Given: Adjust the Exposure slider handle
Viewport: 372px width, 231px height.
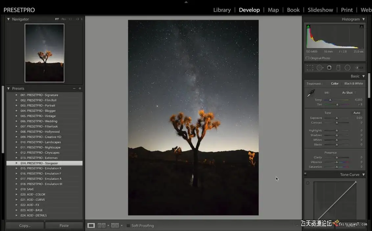Looking at the screenshot, I should [337, 118].
